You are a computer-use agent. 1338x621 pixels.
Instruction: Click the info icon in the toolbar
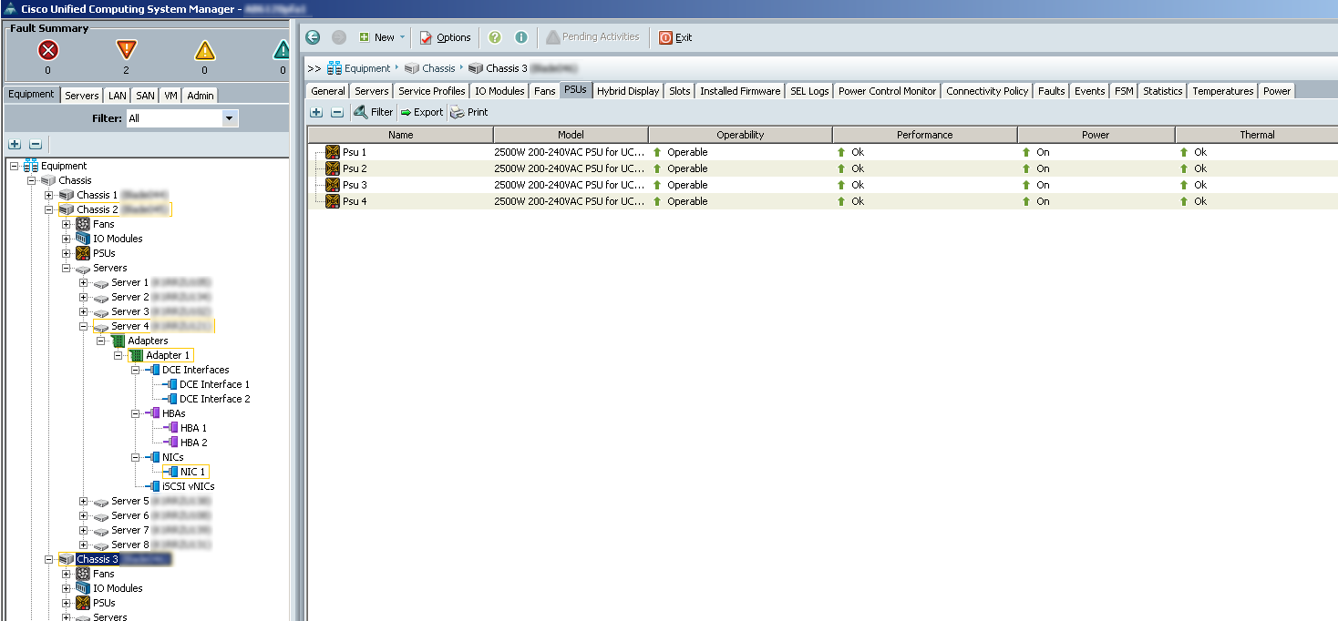coord(521,37)
